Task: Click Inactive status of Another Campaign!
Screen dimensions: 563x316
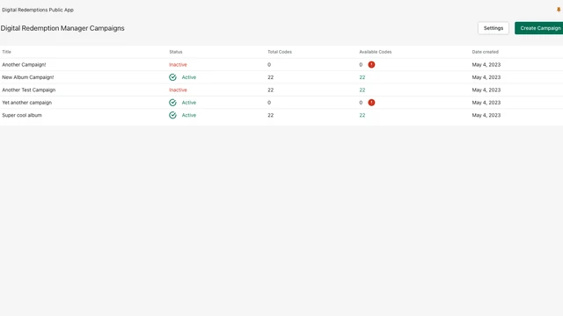Action: click(178, 65)
